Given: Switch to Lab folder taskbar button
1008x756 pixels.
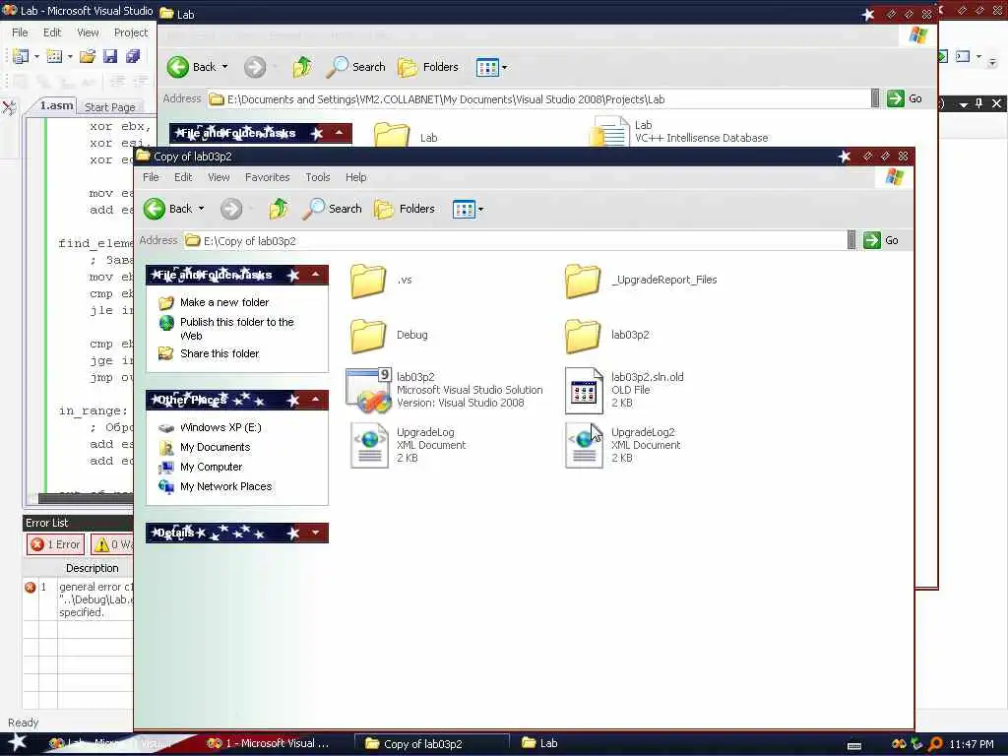Looking at the screenshot, I should [x=540, y=743].
